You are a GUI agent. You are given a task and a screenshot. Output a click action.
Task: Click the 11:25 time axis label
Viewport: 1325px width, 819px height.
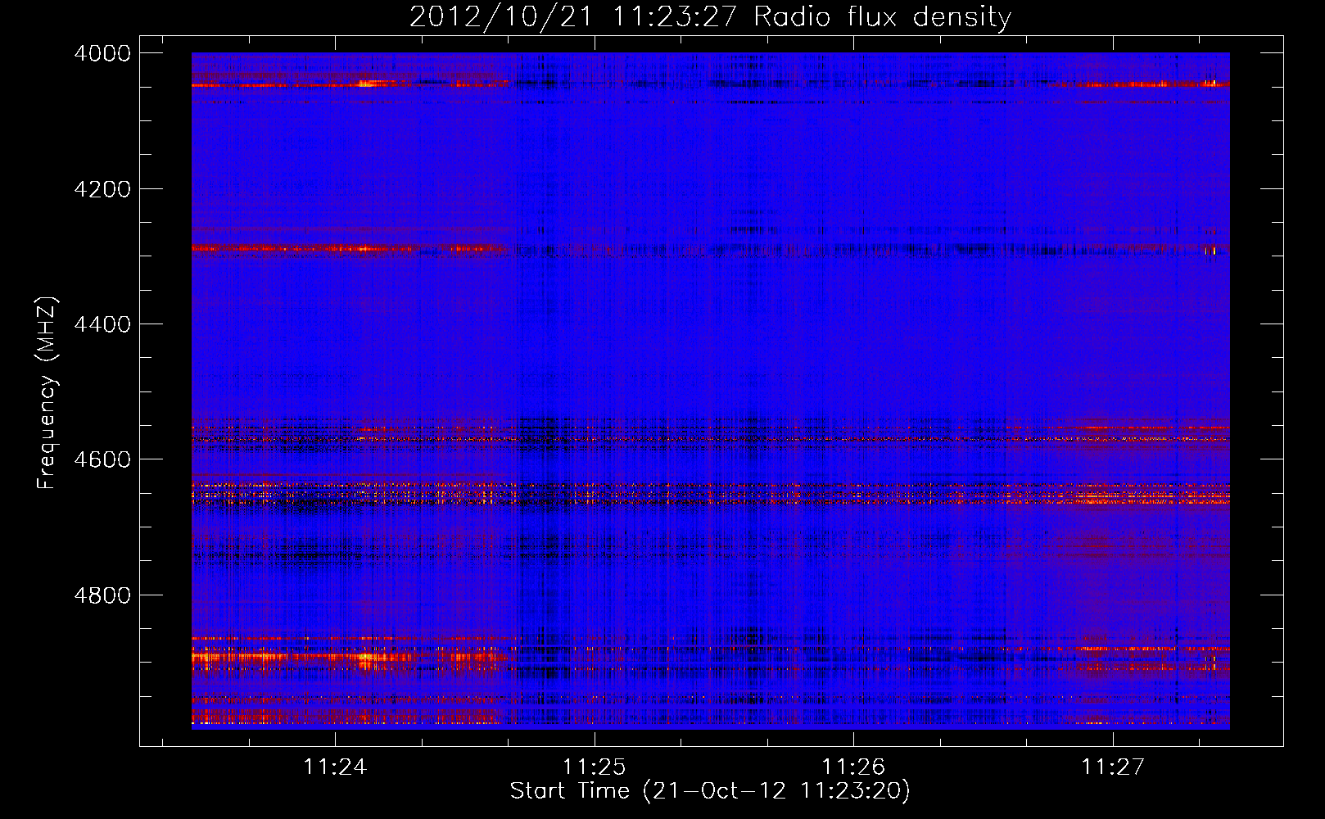pyautogui.click(x=594, y=767)
